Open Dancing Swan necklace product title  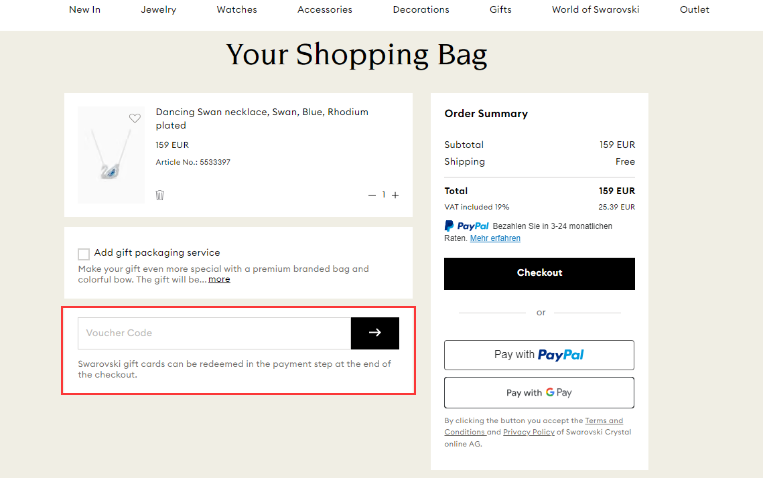[262, 118]
